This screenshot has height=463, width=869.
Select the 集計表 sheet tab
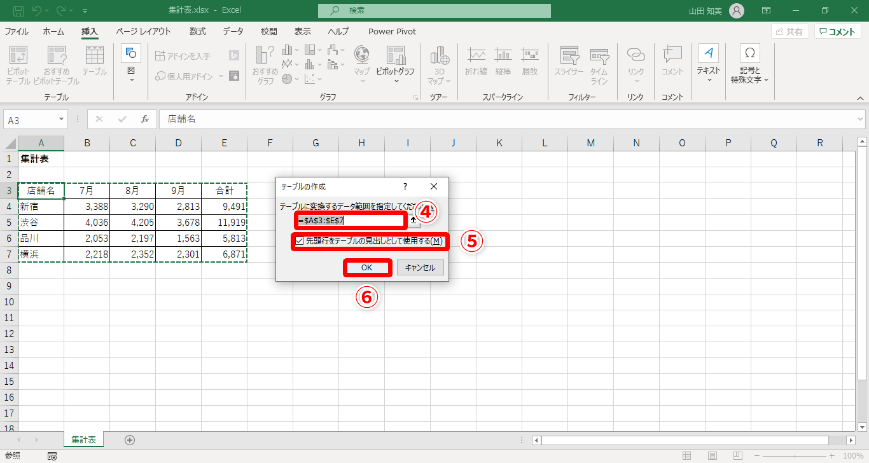pyautogui.click(x=83, y=439)
